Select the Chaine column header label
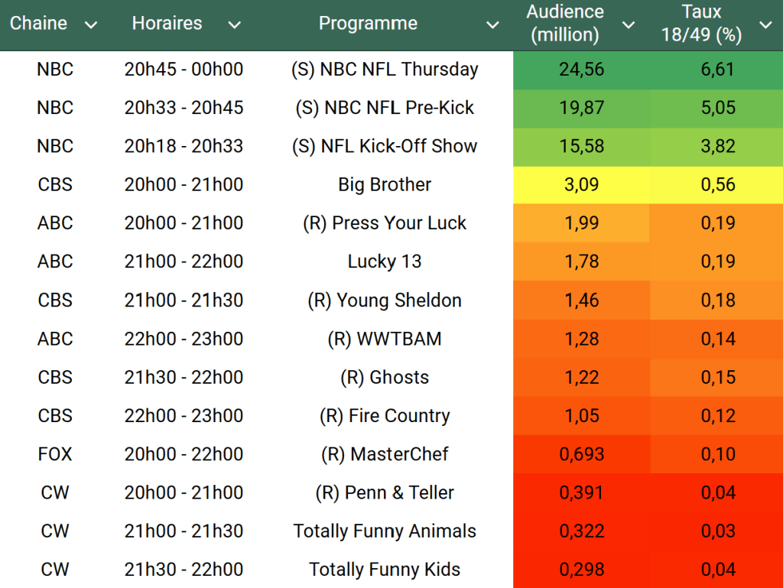This screenshot has height=588, width=783. tap(38, 24)
